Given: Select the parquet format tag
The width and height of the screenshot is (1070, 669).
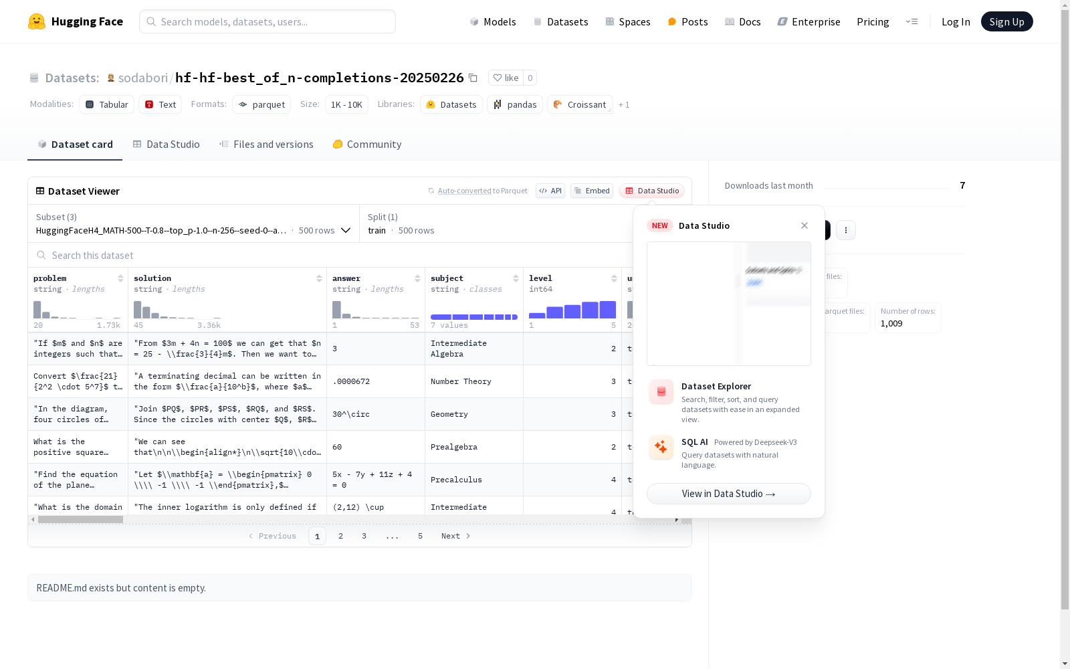Looking at the screenshot, I should tap(261, 104).
